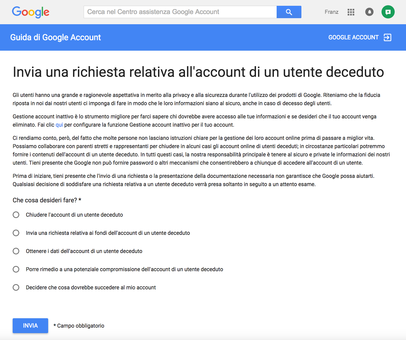This screenshot has height=340, width=406.
Task: Click the green account avatar icon
Action: [388, 12]
